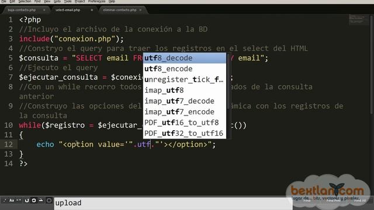
Task: Click the '//Ejecuto el query' comment
Action: (x=58, y=68)
